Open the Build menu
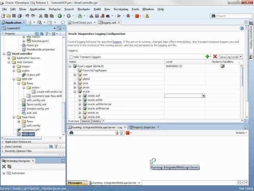Screen dimensions: 254x191 (x=97, y=9)
